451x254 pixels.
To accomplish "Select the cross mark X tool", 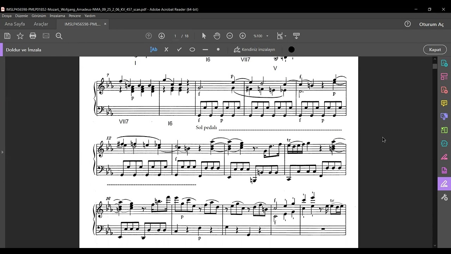I will (166, 49).
